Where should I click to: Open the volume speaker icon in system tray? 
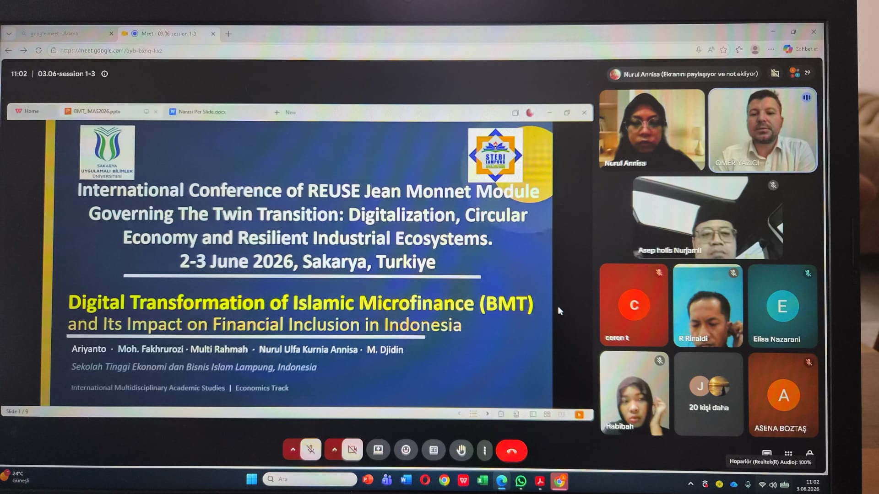click(x=773, y=485)
